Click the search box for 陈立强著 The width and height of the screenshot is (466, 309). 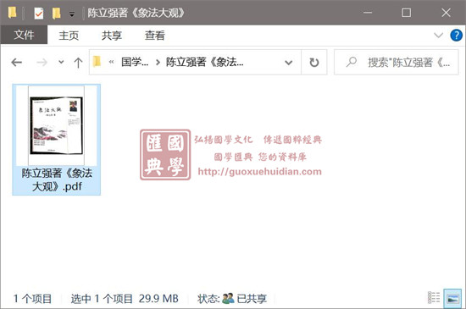397,63
